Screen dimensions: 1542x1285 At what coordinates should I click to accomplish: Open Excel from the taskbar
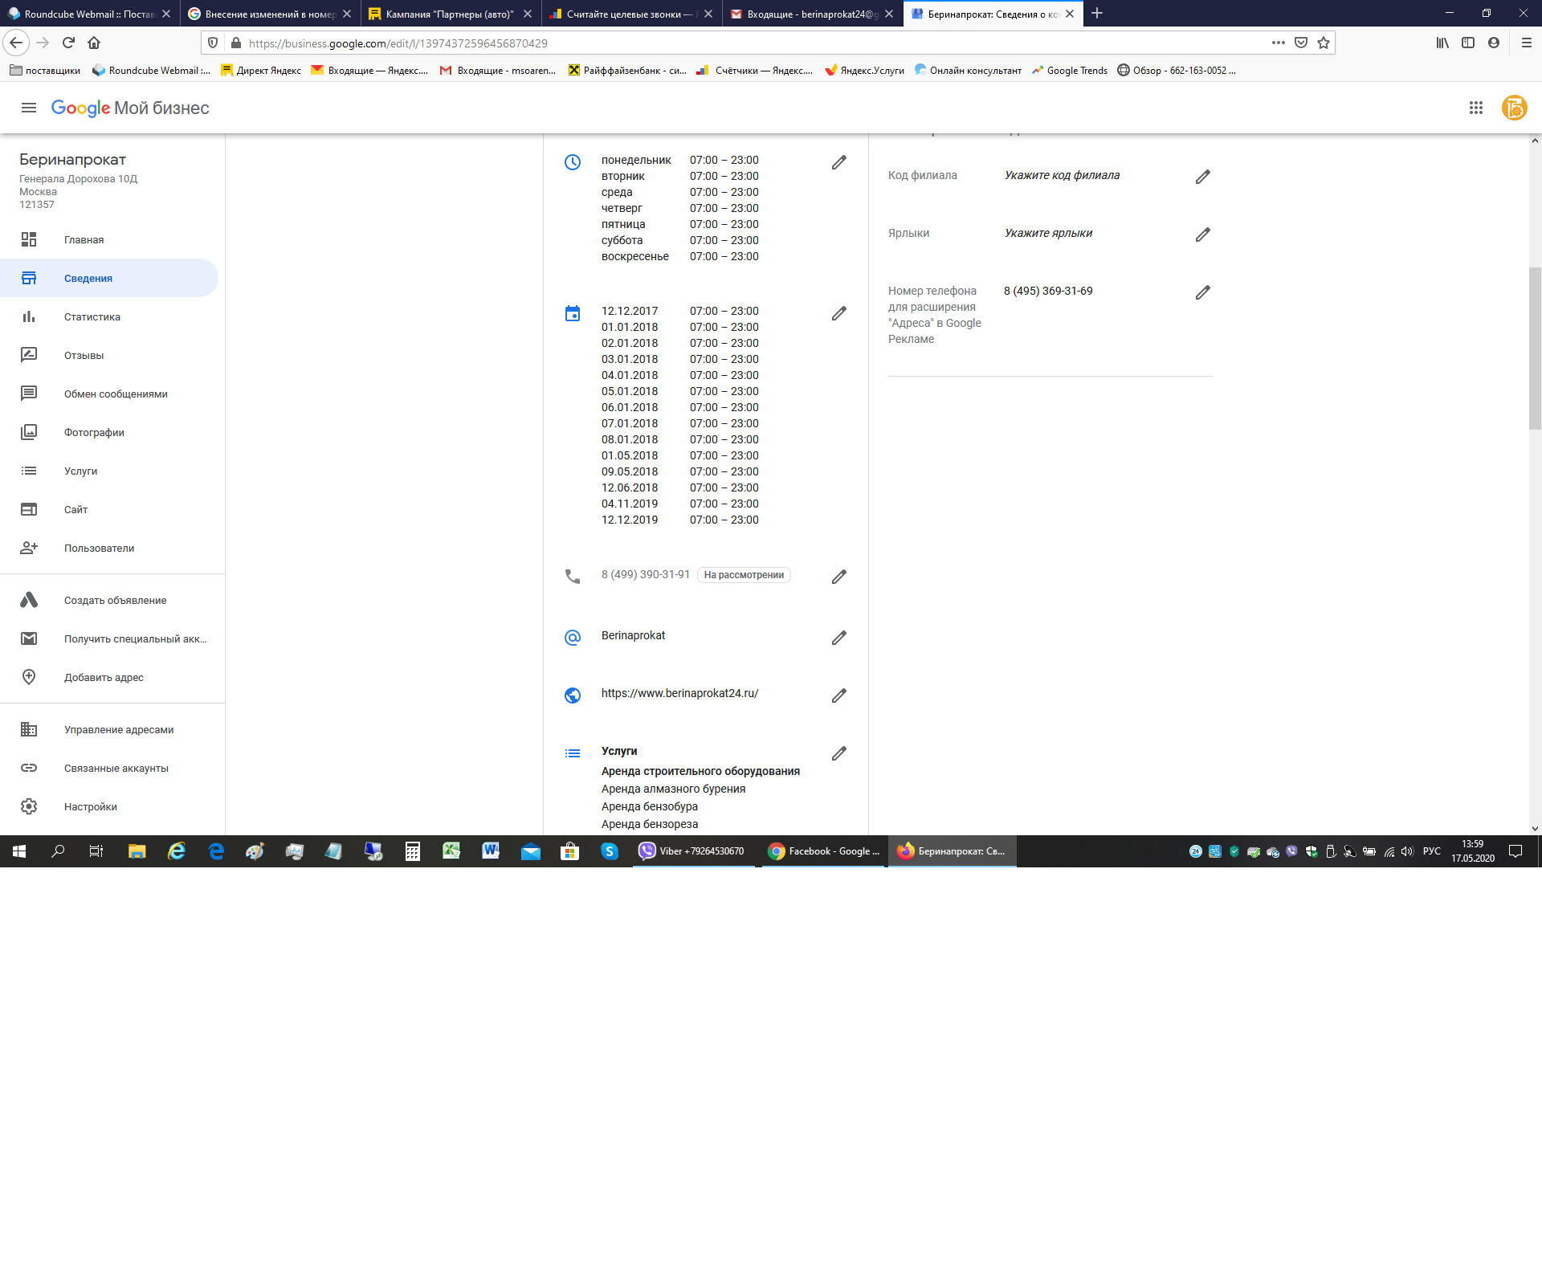[x=451, y=851]
